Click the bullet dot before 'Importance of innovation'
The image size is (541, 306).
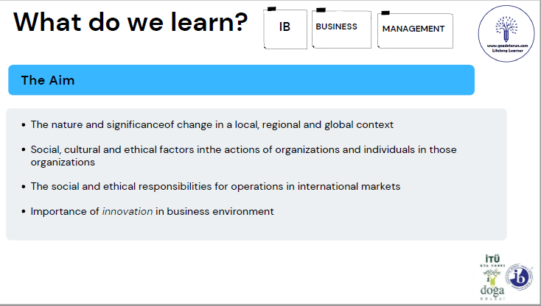pos(24,212)
